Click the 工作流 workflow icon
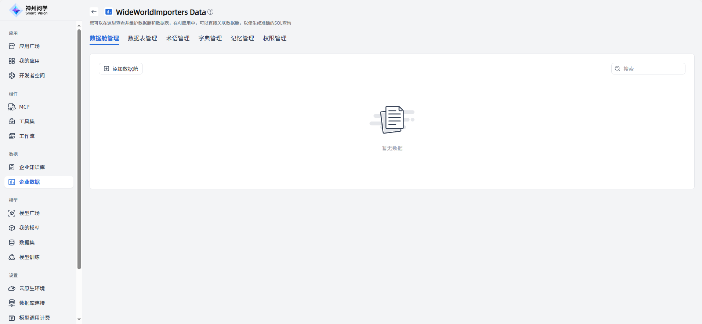702x324 pixels. click(x=12, y=136)
